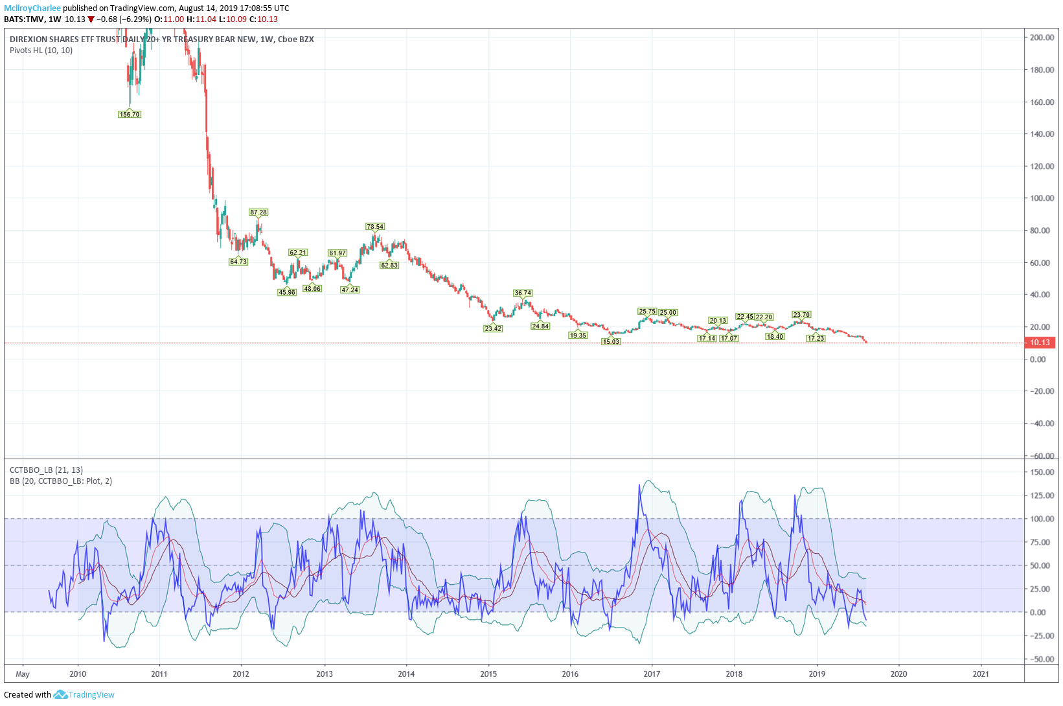Click the 2017 label on time axis

click(x=652, y=674)
